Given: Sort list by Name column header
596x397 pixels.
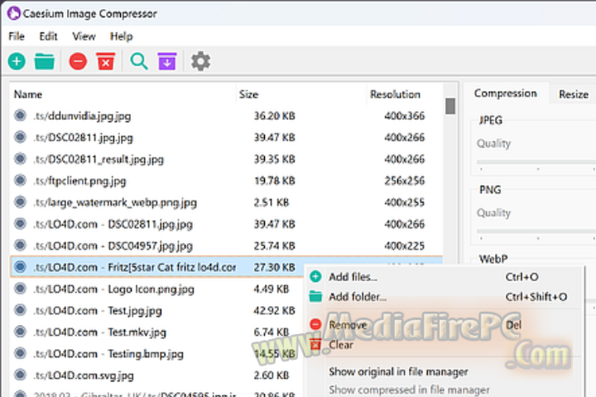Looking at the screenshot, I should [x=123, y=94].
